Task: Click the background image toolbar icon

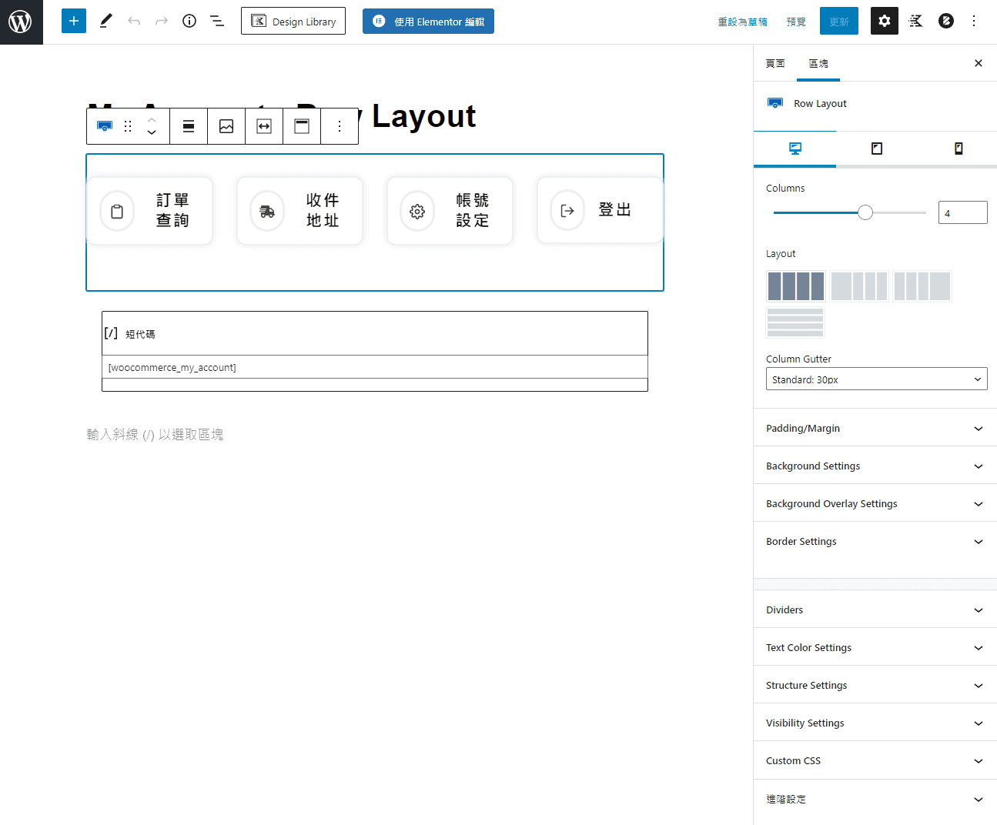Action: [226, 126]
